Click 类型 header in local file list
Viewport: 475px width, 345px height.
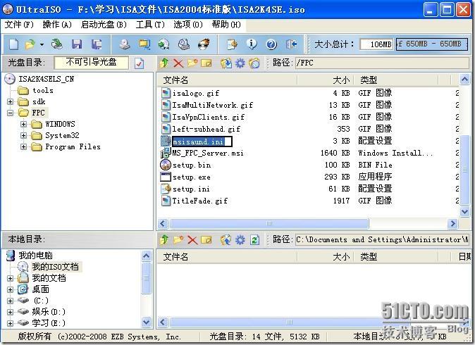[x=395, y=257]
